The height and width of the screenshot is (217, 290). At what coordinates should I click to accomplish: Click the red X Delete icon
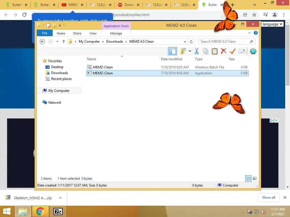point(223,51)
